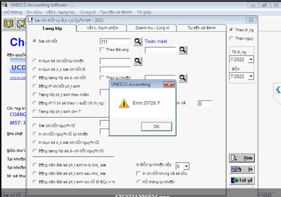Open the VËt t-, thµnh phÈm tab

pos(102,28)
